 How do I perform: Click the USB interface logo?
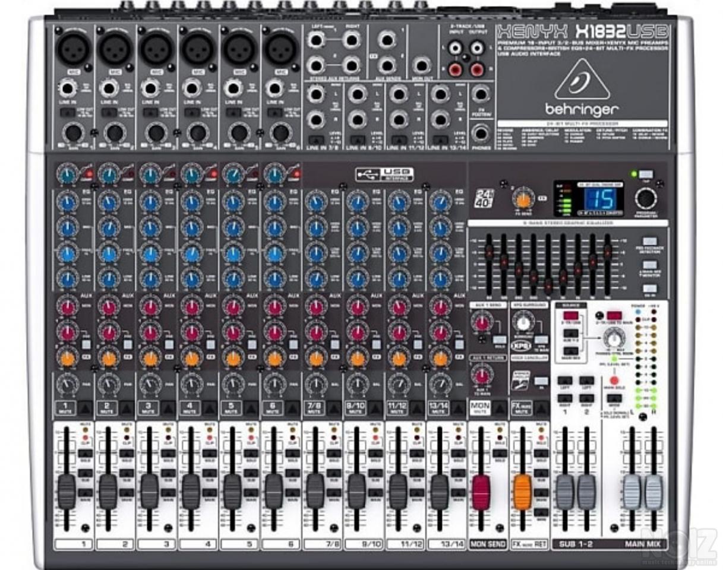[384, 174]
